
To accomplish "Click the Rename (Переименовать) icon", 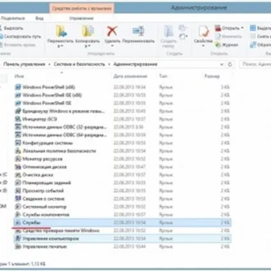I will pyautogui.click(x=139, y=31).
